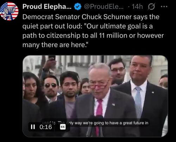Open the Proud Elephant profile avatar
This screenshot has height=142, width=176.
click(x=9, y=11)
